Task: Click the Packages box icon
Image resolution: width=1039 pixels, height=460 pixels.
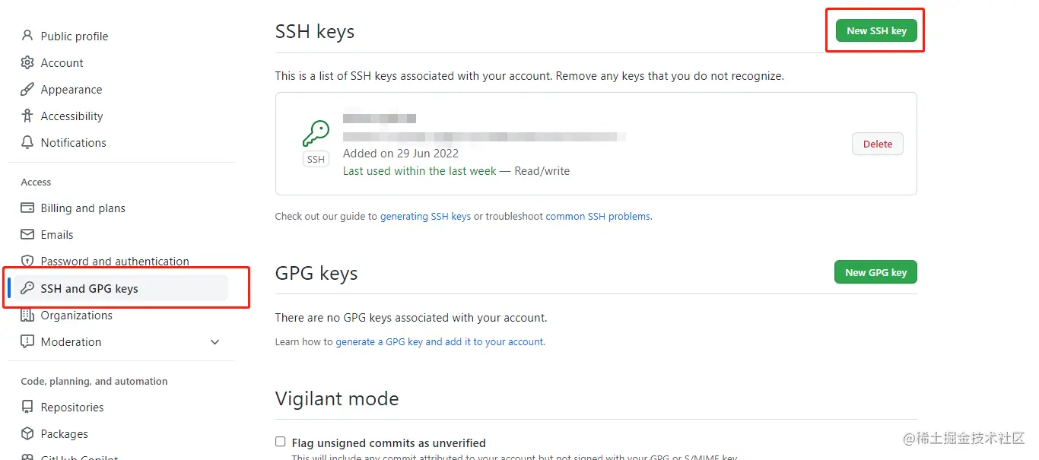Action: tap(27, 433)
